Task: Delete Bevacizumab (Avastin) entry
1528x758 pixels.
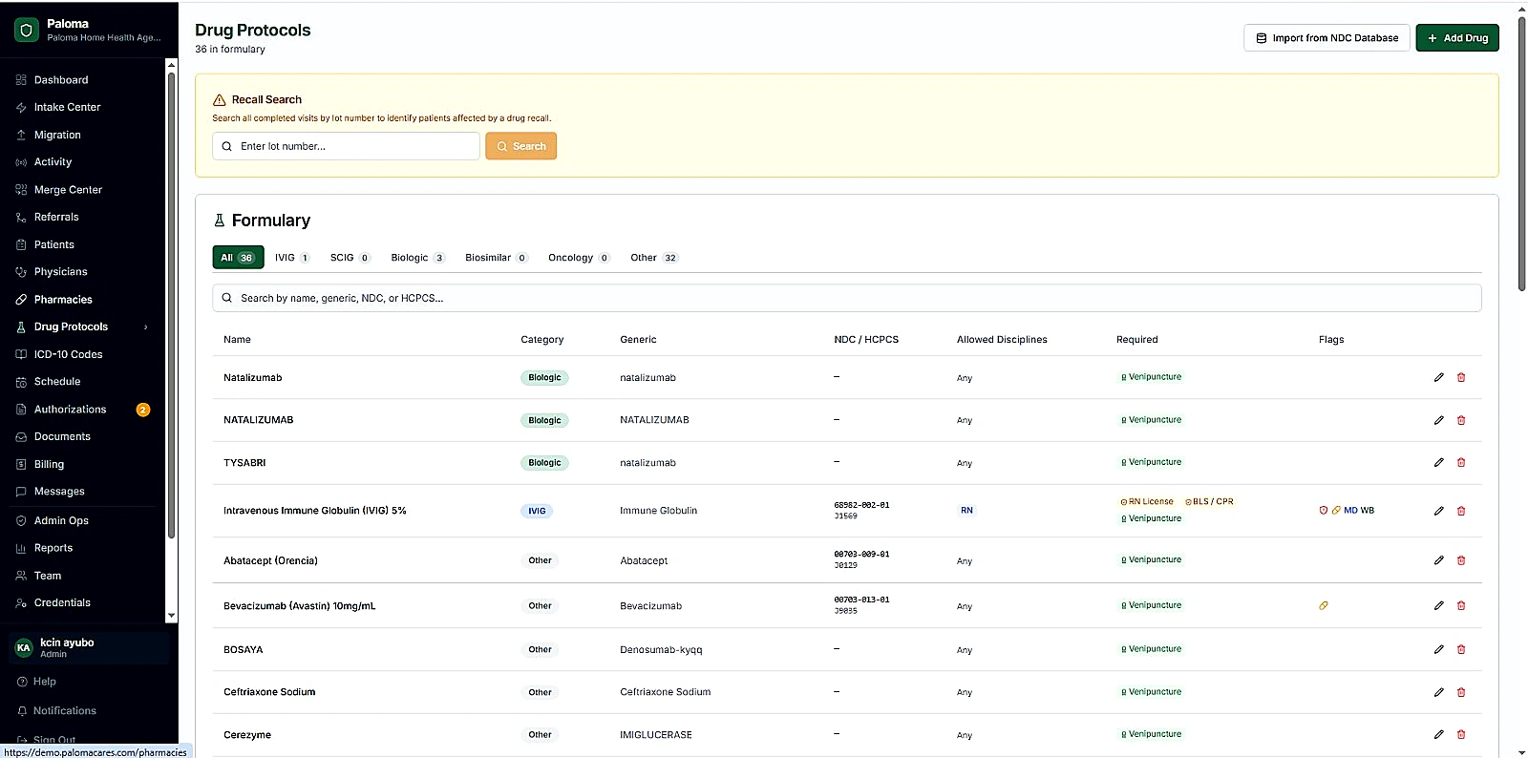Action: (x=1461, y=605)
